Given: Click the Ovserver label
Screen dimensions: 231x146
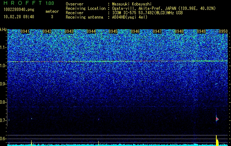Looking at the screenshot, I should pos(75,4).
